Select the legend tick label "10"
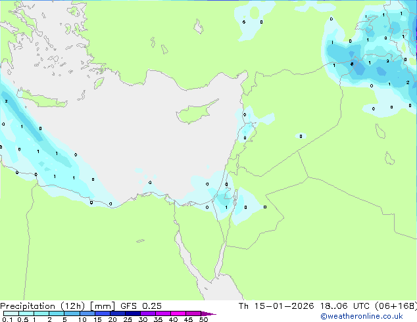 pyautogui.click(x=82, y=319)
